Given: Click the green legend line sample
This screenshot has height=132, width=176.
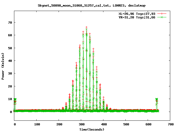Looking at the screenshot, I should point(162,17).
